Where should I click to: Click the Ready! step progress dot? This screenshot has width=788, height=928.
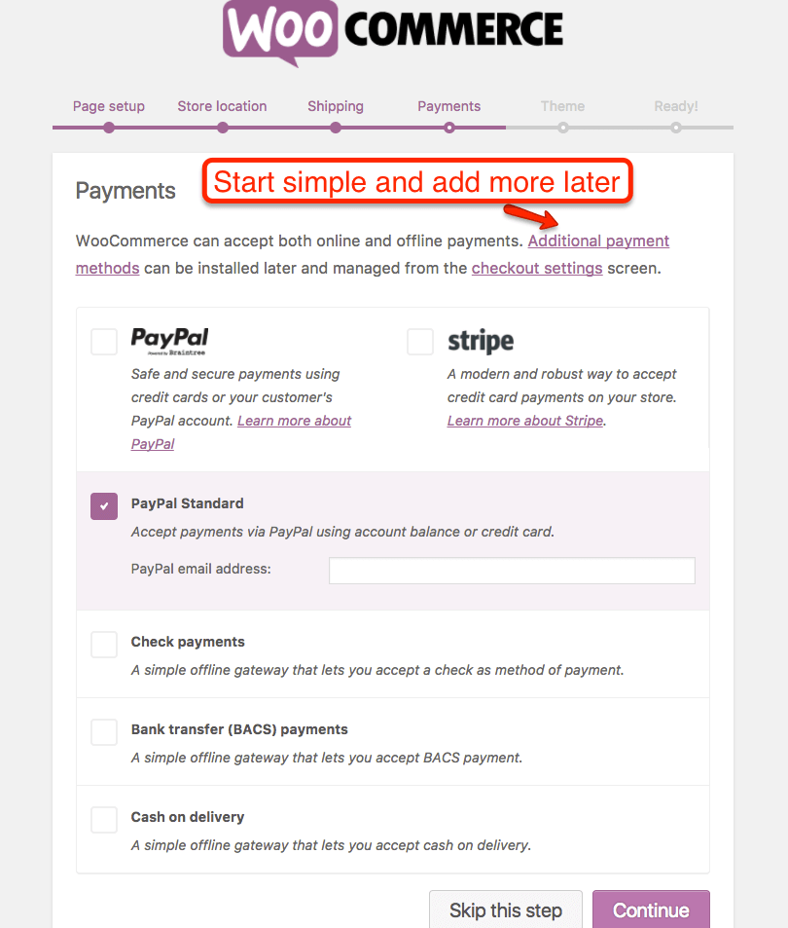676,128
